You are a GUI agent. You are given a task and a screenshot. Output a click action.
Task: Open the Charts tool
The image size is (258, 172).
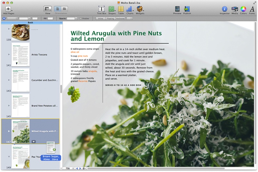tap(130, 9)
